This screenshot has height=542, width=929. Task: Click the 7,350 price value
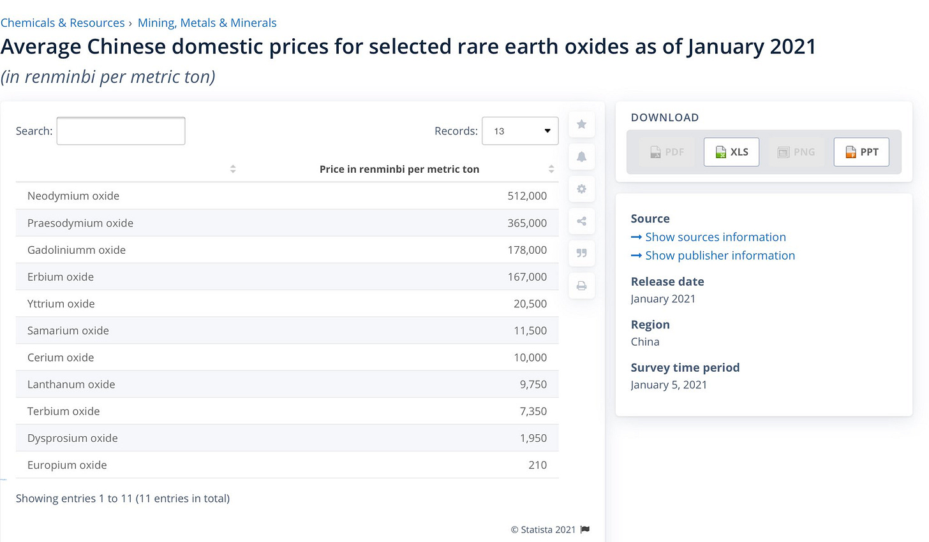click(x=533, y=411)
